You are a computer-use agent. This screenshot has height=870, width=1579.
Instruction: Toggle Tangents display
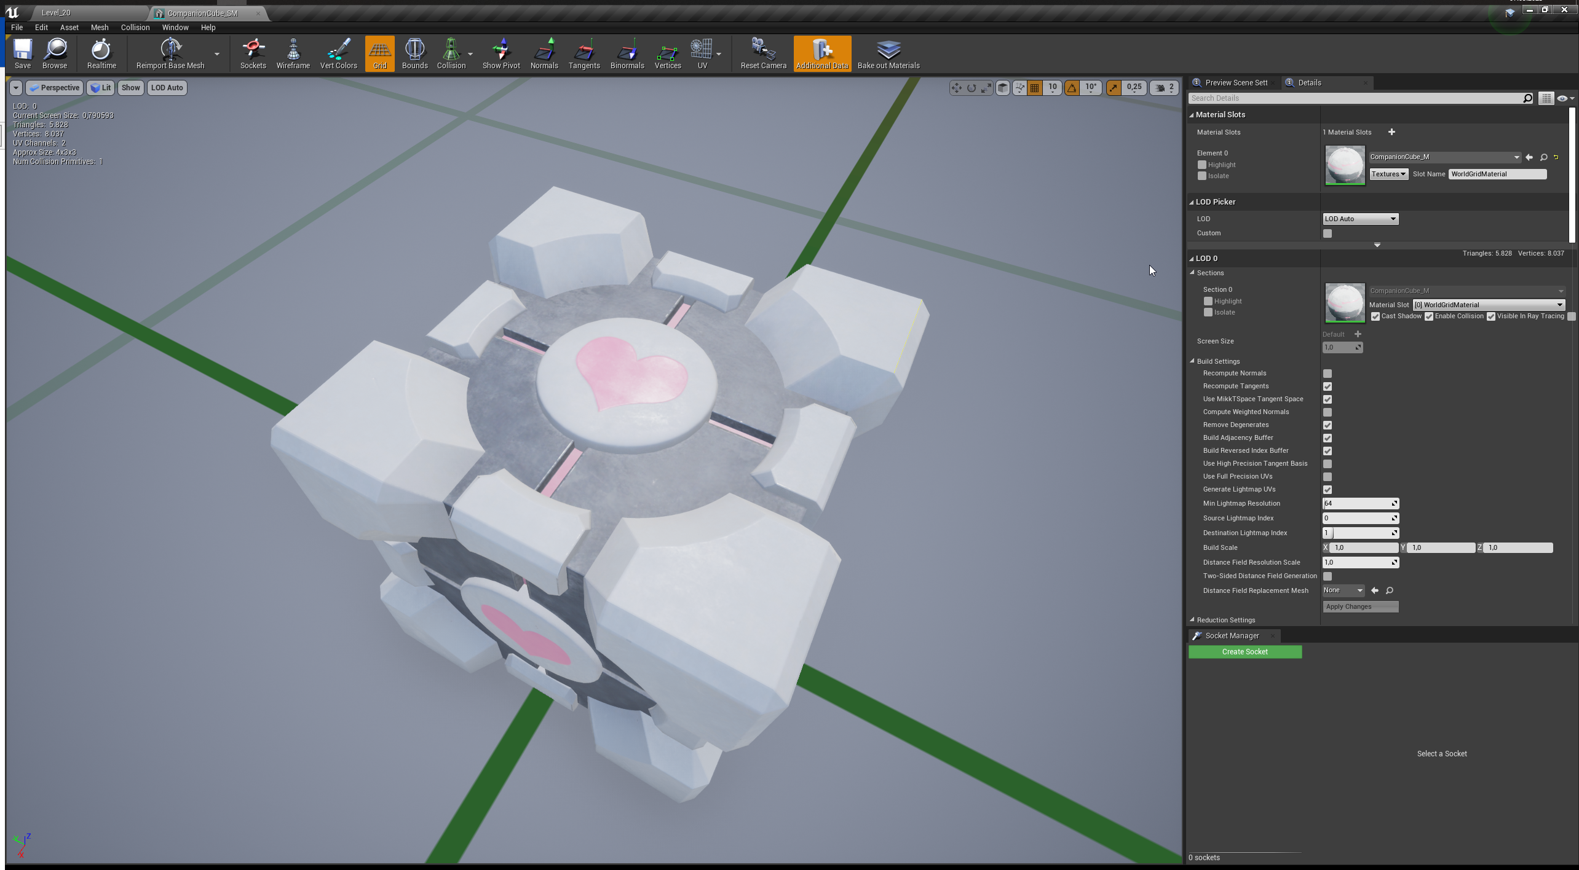pyautogui.click(x=584, y=53)
